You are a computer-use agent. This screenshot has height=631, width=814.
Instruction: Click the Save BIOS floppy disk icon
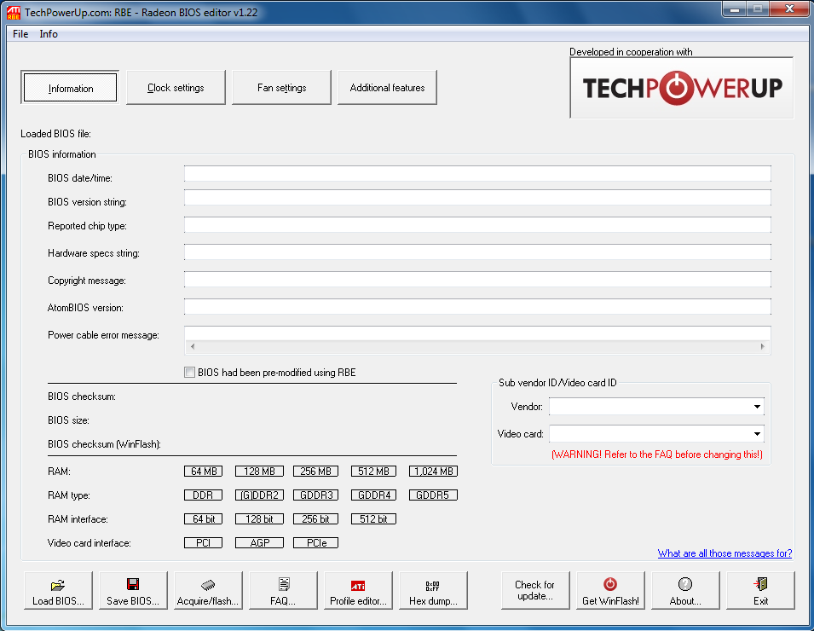(x=133, y=584)
